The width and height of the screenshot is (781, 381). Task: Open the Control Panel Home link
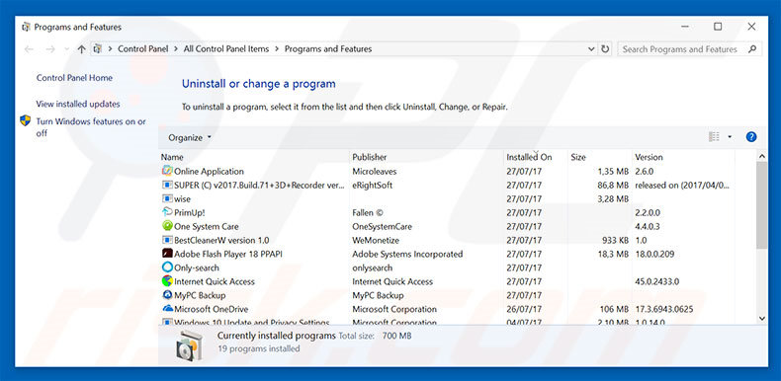point(74,78)
